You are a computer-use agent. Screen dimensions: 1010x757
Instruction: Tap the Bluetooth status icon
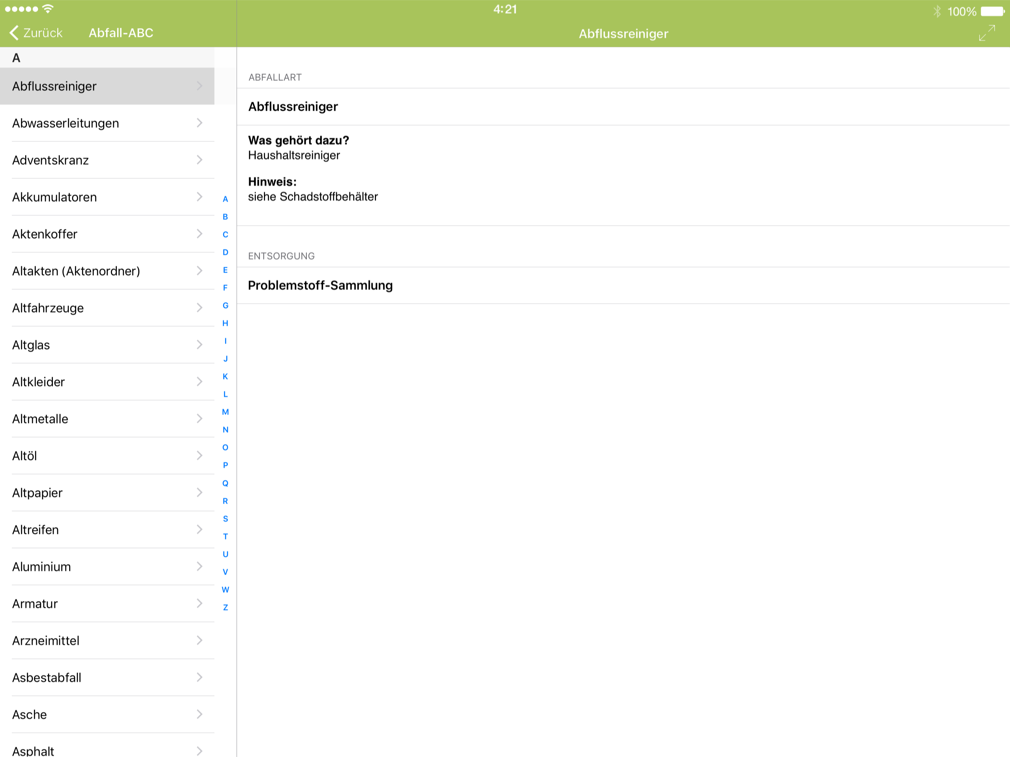[x=937, y=11]
